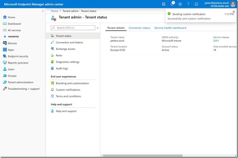The image size is (238, 158).
Task: Open the user account avatar
Action: point(233,4)
